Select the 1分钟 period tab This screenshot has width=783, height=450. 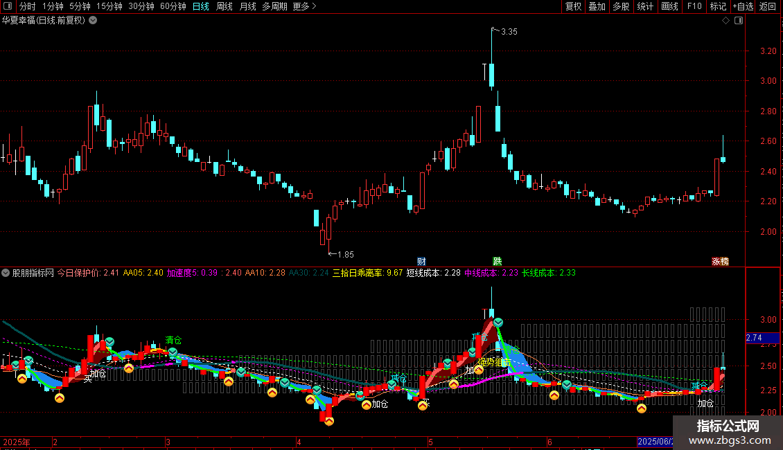pos(53,6)
